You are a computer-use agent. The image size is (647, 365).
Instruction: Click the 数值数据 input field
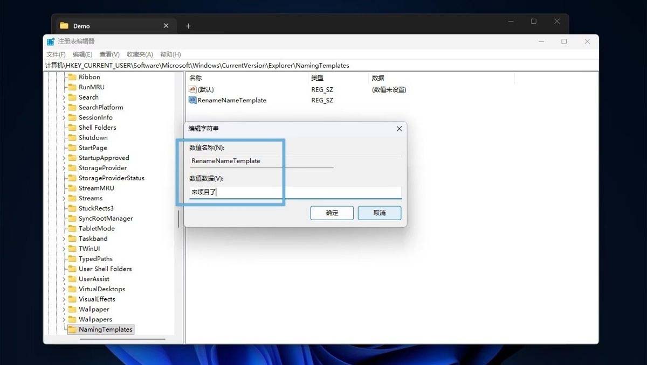(x=295, y=192)
